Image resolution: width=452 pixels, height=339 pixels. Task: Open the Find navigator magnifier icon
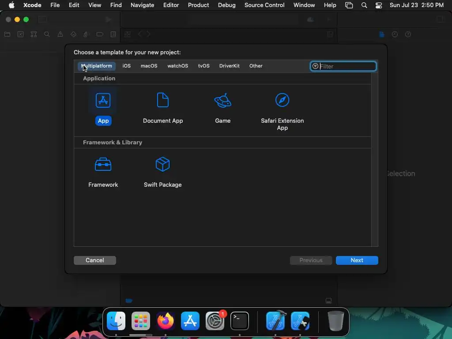pos(47,34)
